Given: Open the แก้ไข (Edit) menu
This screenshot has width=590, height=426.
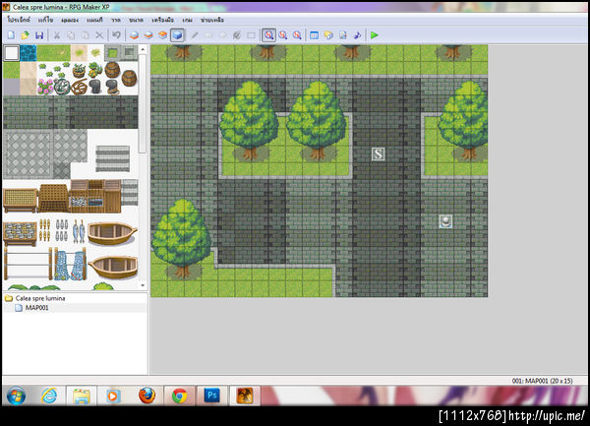Looking at the screenshot, I should [x=45, y=20].
